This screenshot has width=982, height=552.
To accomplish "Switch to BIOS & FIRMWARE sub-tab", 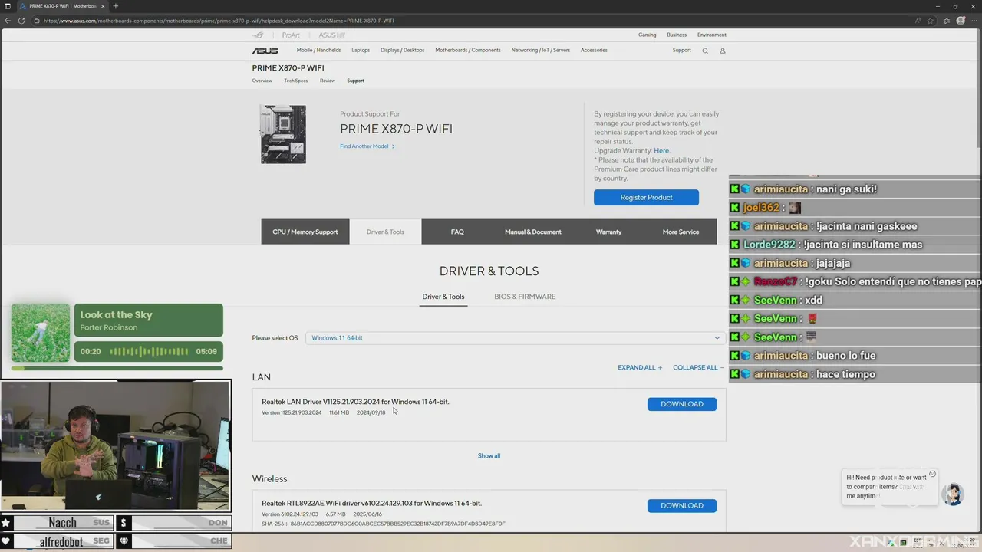I will (x=525, y=297).
